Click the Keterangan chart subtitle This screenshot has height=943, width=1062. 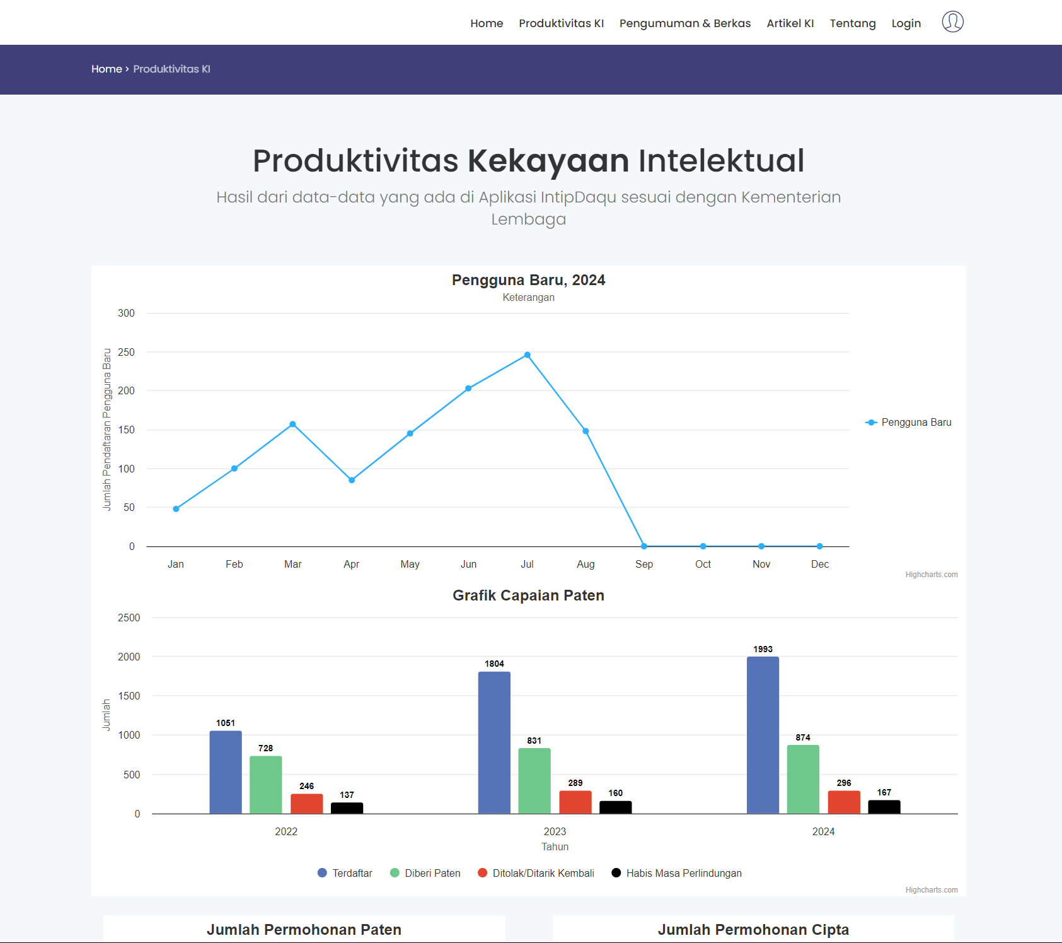pyautogui.click(x=529, y=297)
